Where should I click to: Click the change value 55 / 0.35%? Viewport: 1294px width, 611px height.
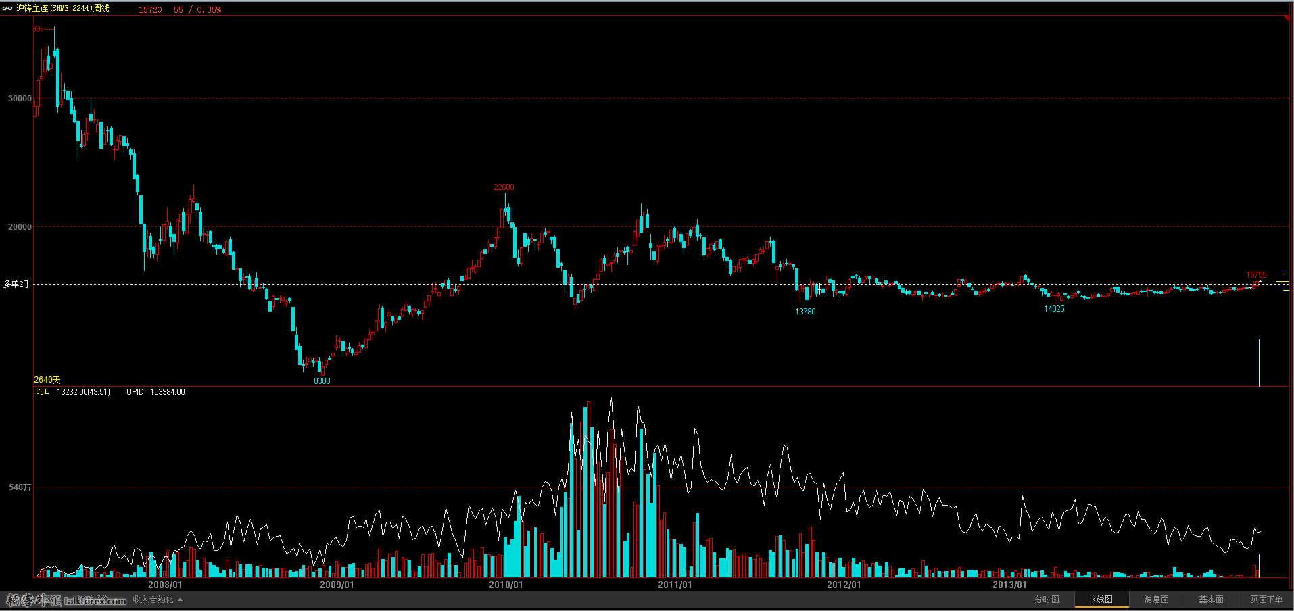197,10
